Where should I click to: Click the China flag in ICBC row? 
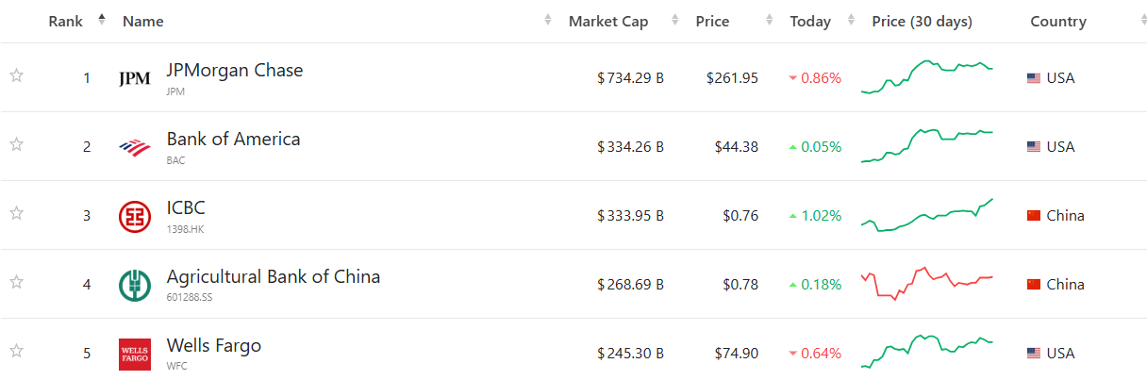pos(1034,216)
